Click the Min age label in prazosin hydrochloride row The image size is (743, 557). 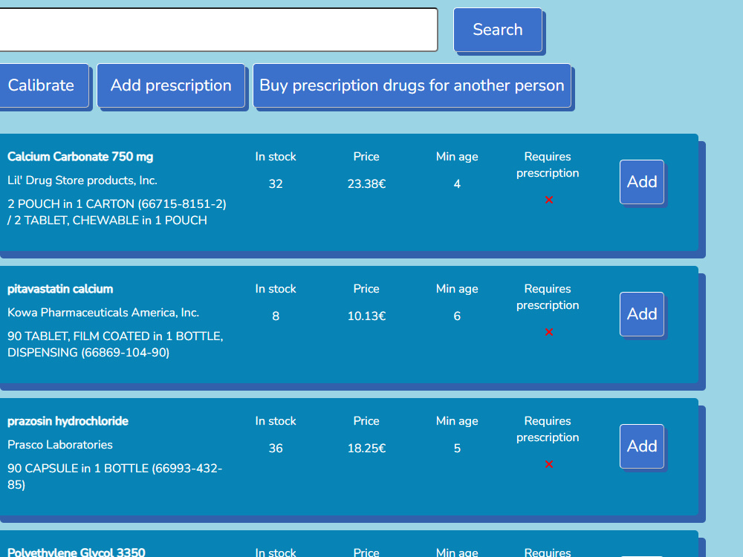(457, 421)
